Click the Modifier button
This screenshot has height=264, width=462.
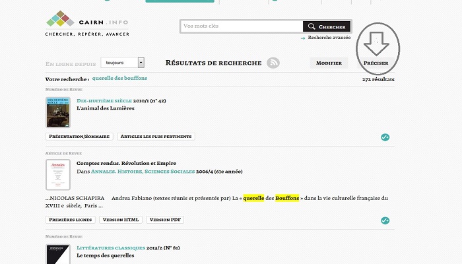[329, 63]
